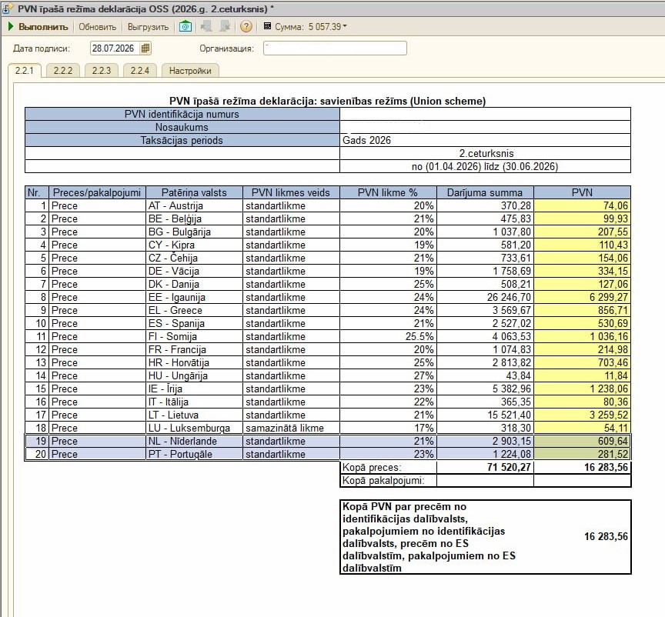Click the calculator icon beside Сумма

267,26
